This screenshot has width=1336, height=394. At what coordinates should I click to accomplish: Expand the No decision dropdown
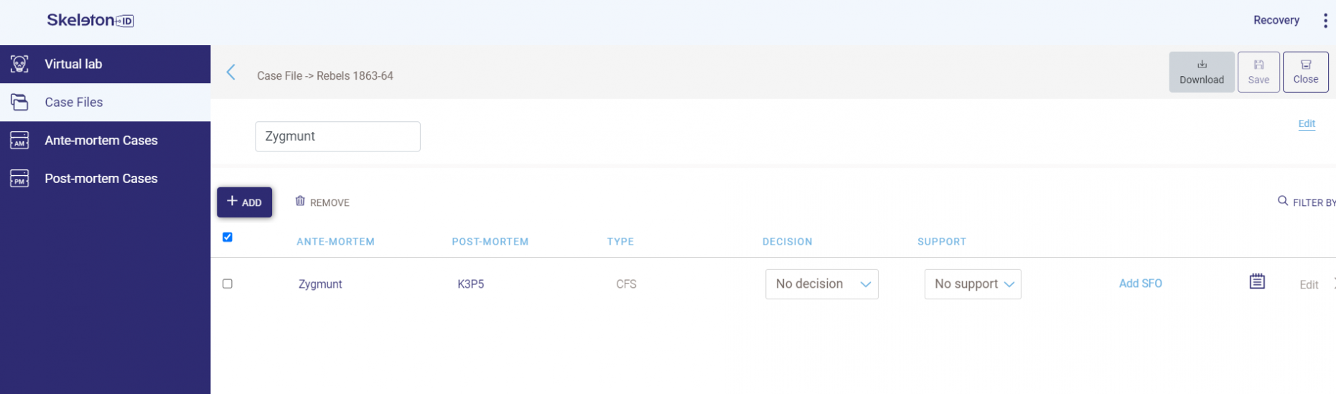(x=821, y=284)
